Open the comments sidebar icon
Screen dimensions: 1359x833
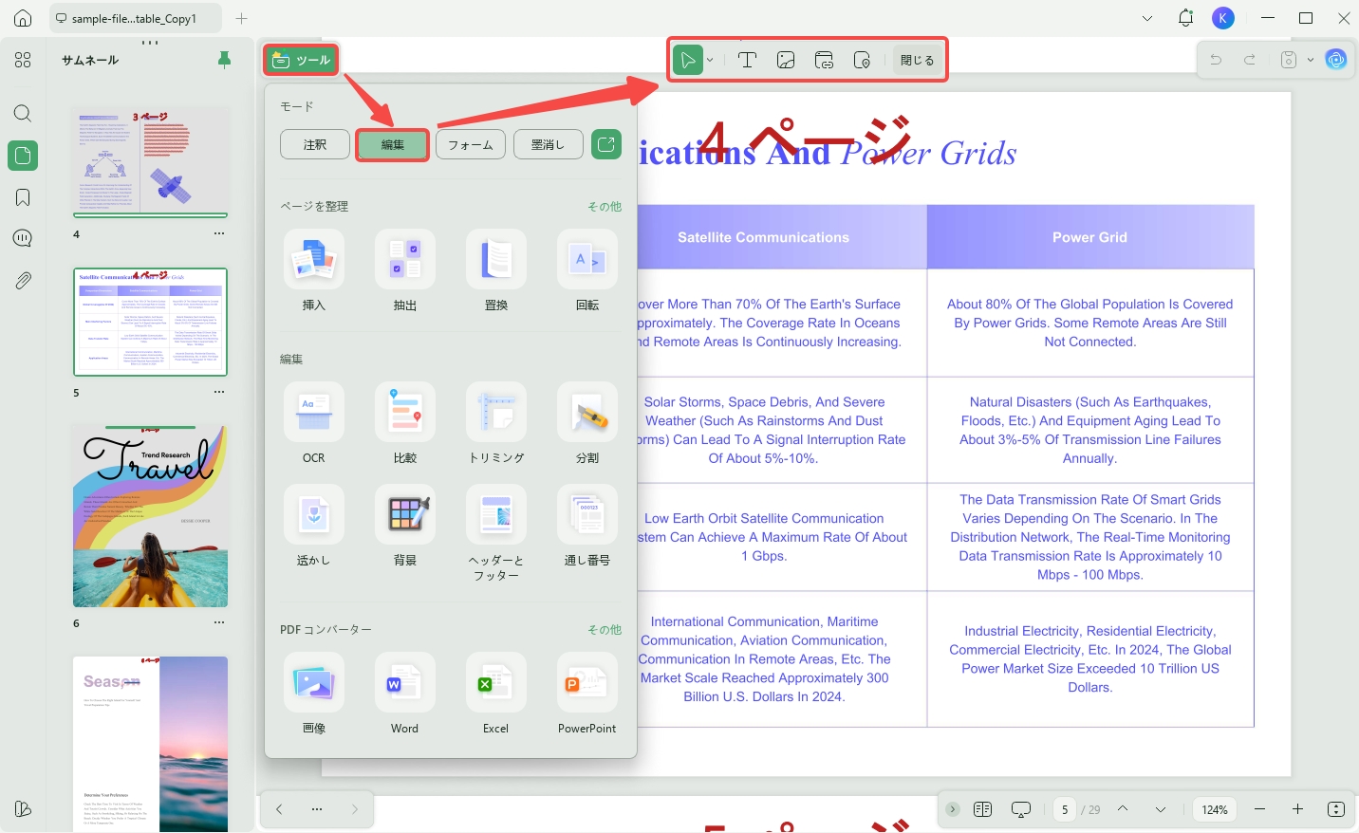pyautogui.click(x=23, y=238)
